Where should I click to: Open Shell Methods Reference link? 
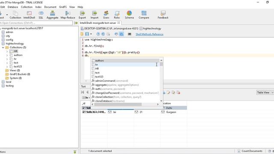[x=149, y=34]
